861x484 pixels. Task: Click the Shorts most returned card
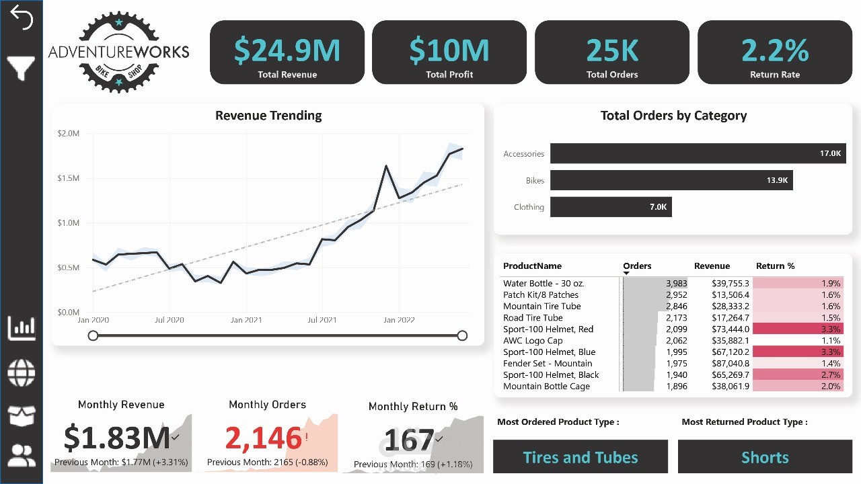pyautogui.click(x=765, y=457)
